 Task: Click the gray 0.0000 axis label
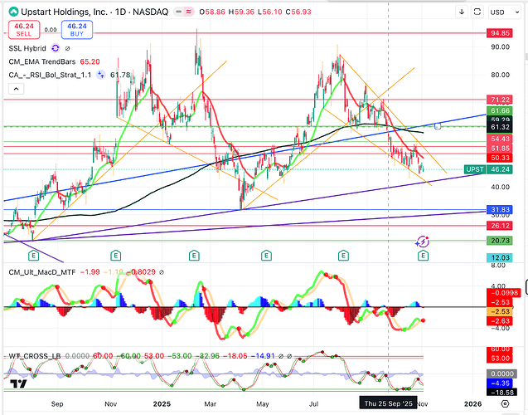pyautogui.click(x=500, y=373)
